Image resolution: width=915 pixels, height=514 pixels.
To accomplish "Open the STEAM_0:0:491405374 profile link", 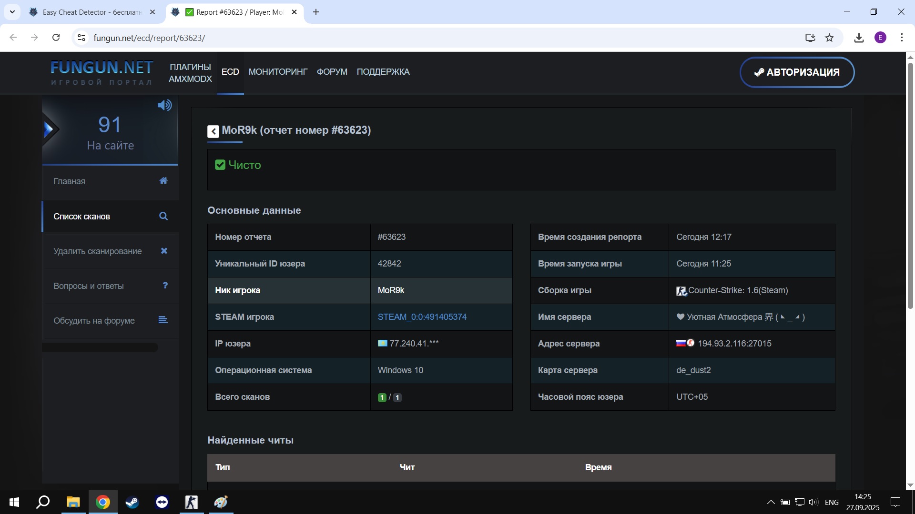I will pyautogui.click(x=422, y=317).
